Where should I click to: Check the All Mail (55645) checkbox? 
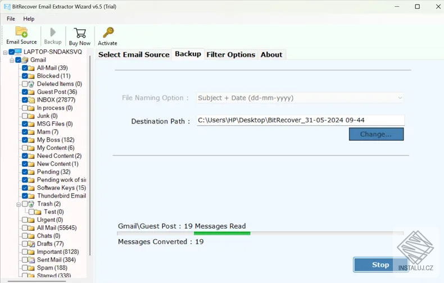(25, 228)
